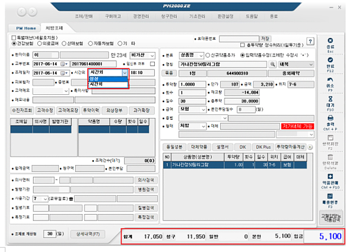Select the 의료급여 radio button

click(x=40, y=43)
